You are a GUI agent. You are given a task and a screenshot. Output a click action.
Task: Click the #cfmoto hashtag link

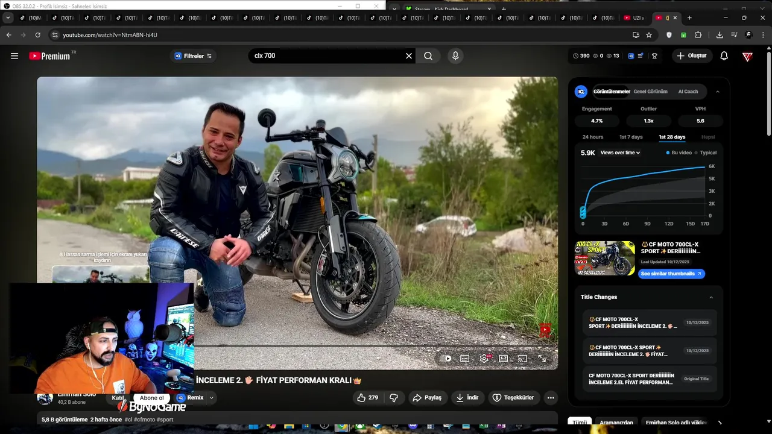pyautogui.click(x=144, y=420)
